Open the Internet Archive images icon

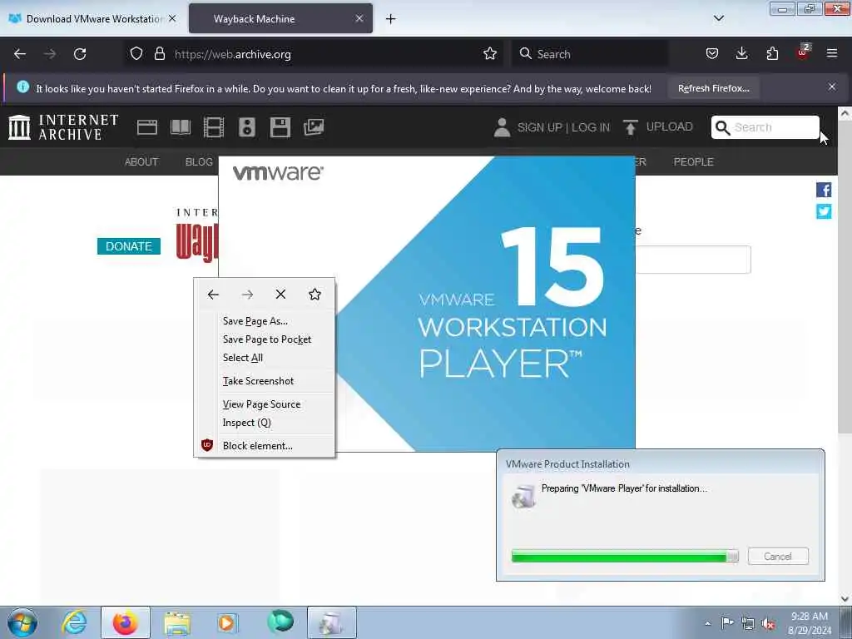coord(314,127)
